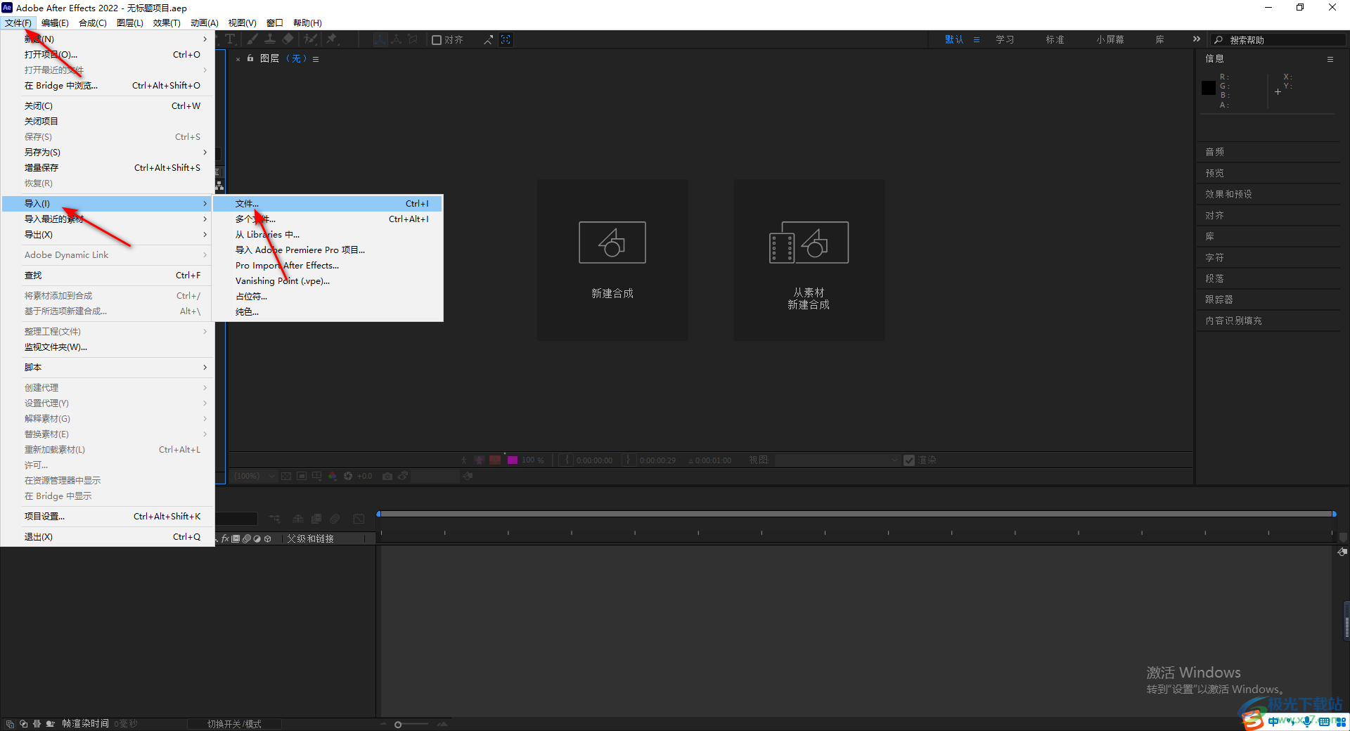Choose Vanishing Point (.vpe)... import option
This screenshot has height=731, width=1350.
[328, 281]
